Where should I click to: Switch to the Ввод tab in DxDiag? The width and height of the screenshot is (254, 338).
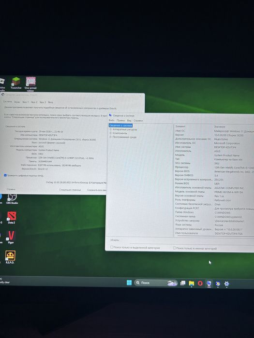click(x=50, y=102)
